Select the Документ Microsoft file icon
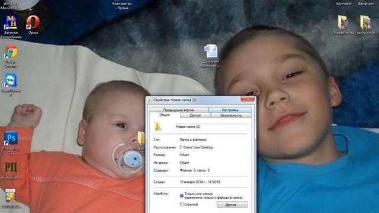This screenshot has height=213, width=379. click(x=211, y=56)
